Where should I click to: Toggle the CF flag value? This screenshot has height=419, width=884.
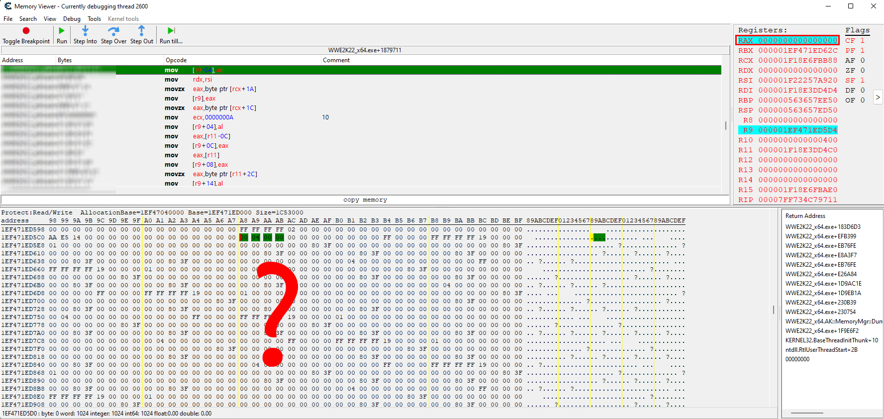863,40
